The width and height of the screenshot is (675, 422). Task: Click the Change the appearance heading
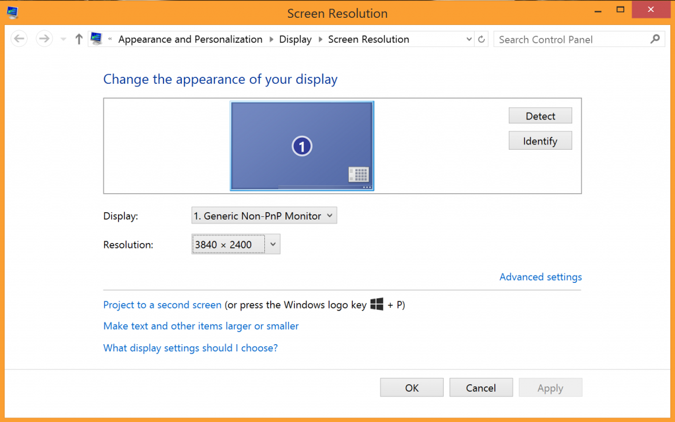click(220, 79)
